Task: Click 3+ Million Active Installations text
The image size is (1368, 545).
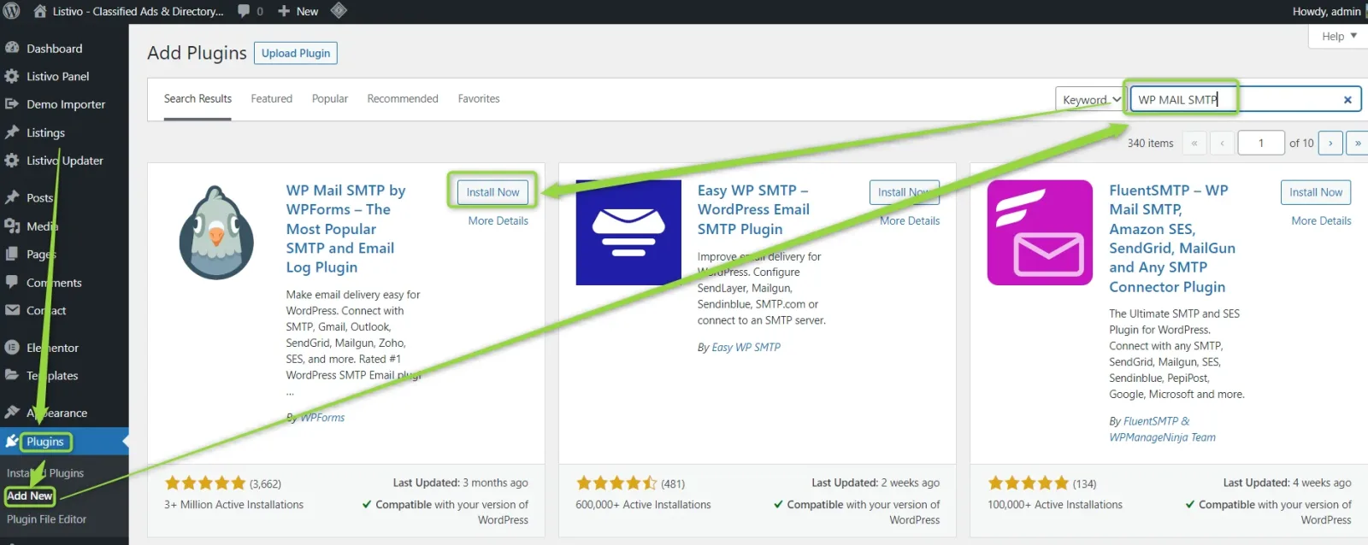Action: (233, 505)
